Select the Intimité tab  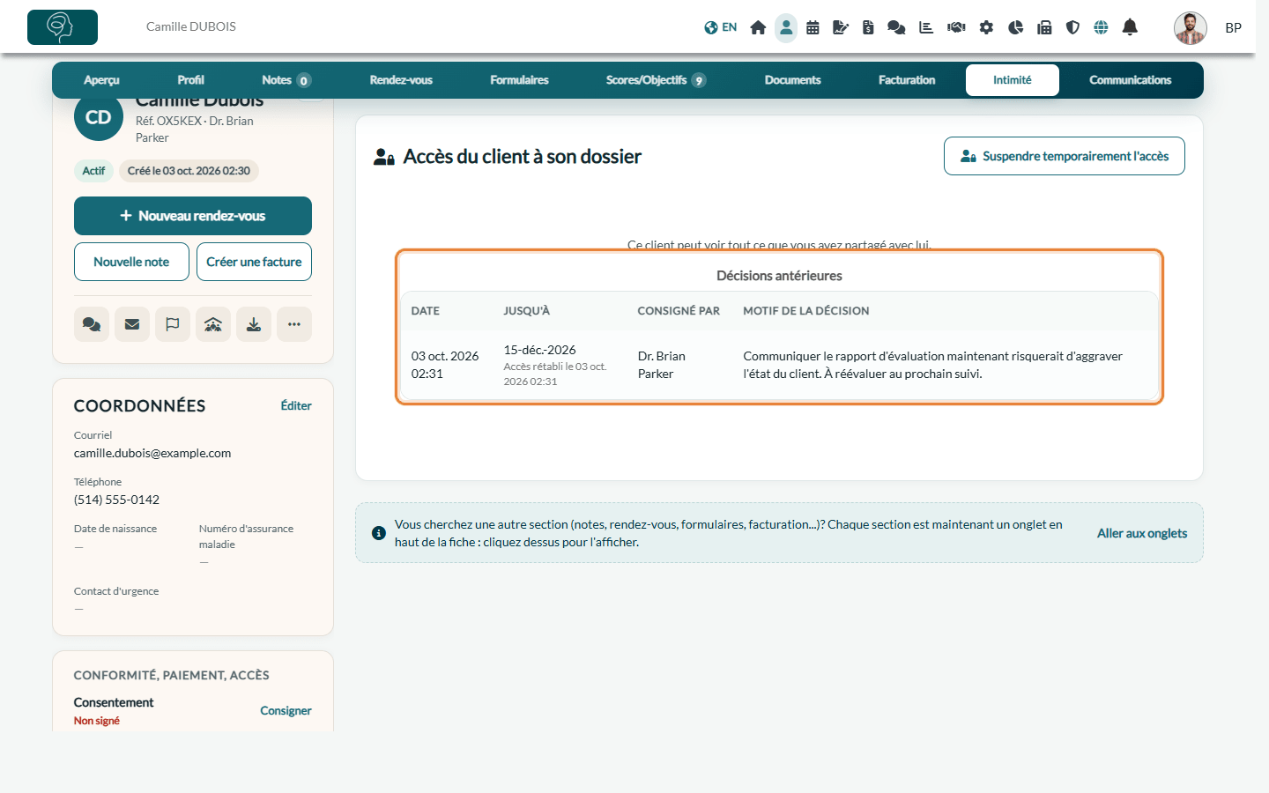[1013, 80]
